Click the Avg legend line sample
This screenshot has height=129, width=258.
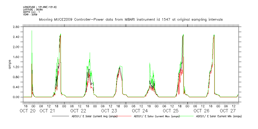coord(60,116)
